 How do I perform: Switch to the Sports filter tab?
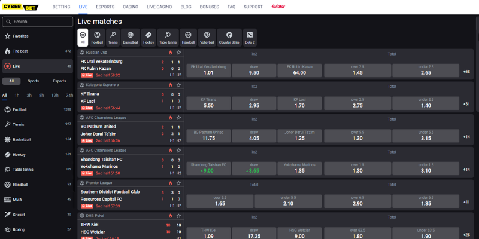pos(34,81)
